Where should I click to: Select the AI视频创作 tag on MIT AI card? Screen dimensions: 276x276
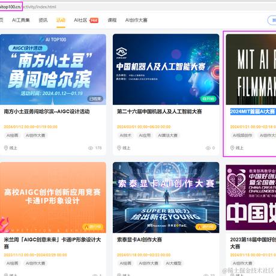coord(242,136)
